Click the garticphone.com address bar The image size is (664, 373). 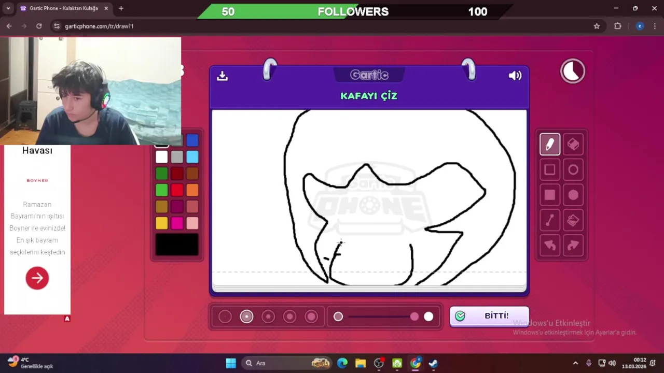pos(327,26)
